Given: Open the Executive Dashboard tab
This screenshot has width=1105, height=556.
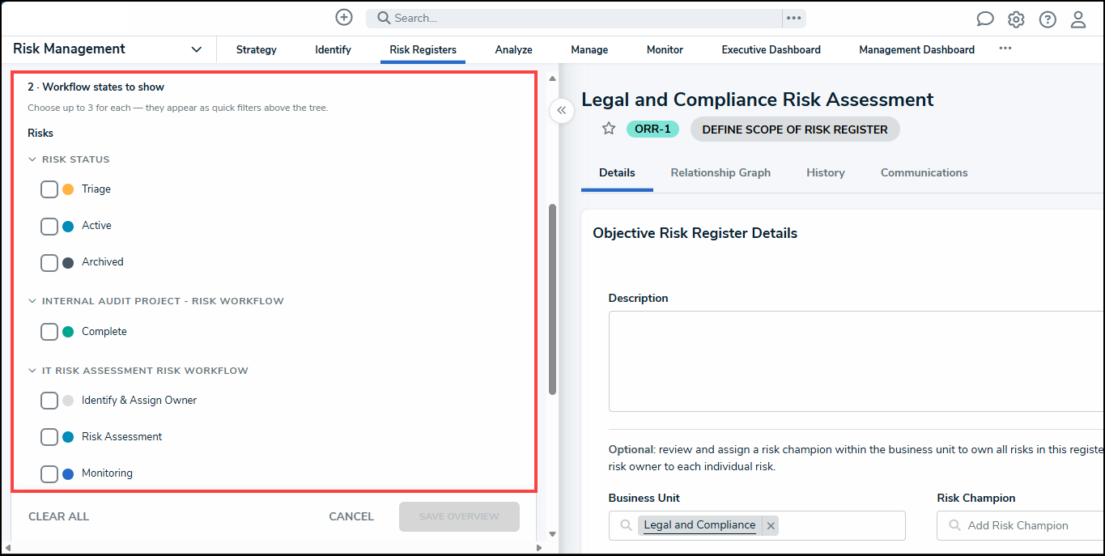Looking at the screenshot, I should point(771,49).
